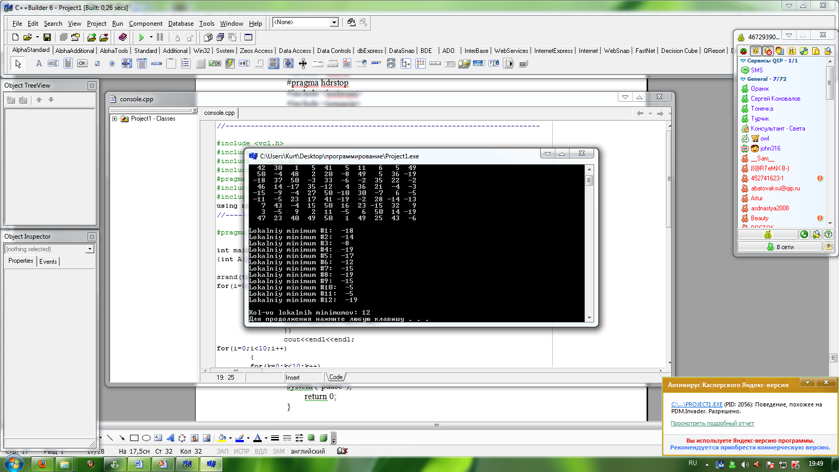Screen dimensions: 839x472
Task: Select the four-arrow splitter component
Action: coord(303,63)
